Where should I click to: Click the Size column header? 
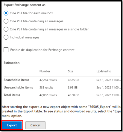[x=71, y=71]
